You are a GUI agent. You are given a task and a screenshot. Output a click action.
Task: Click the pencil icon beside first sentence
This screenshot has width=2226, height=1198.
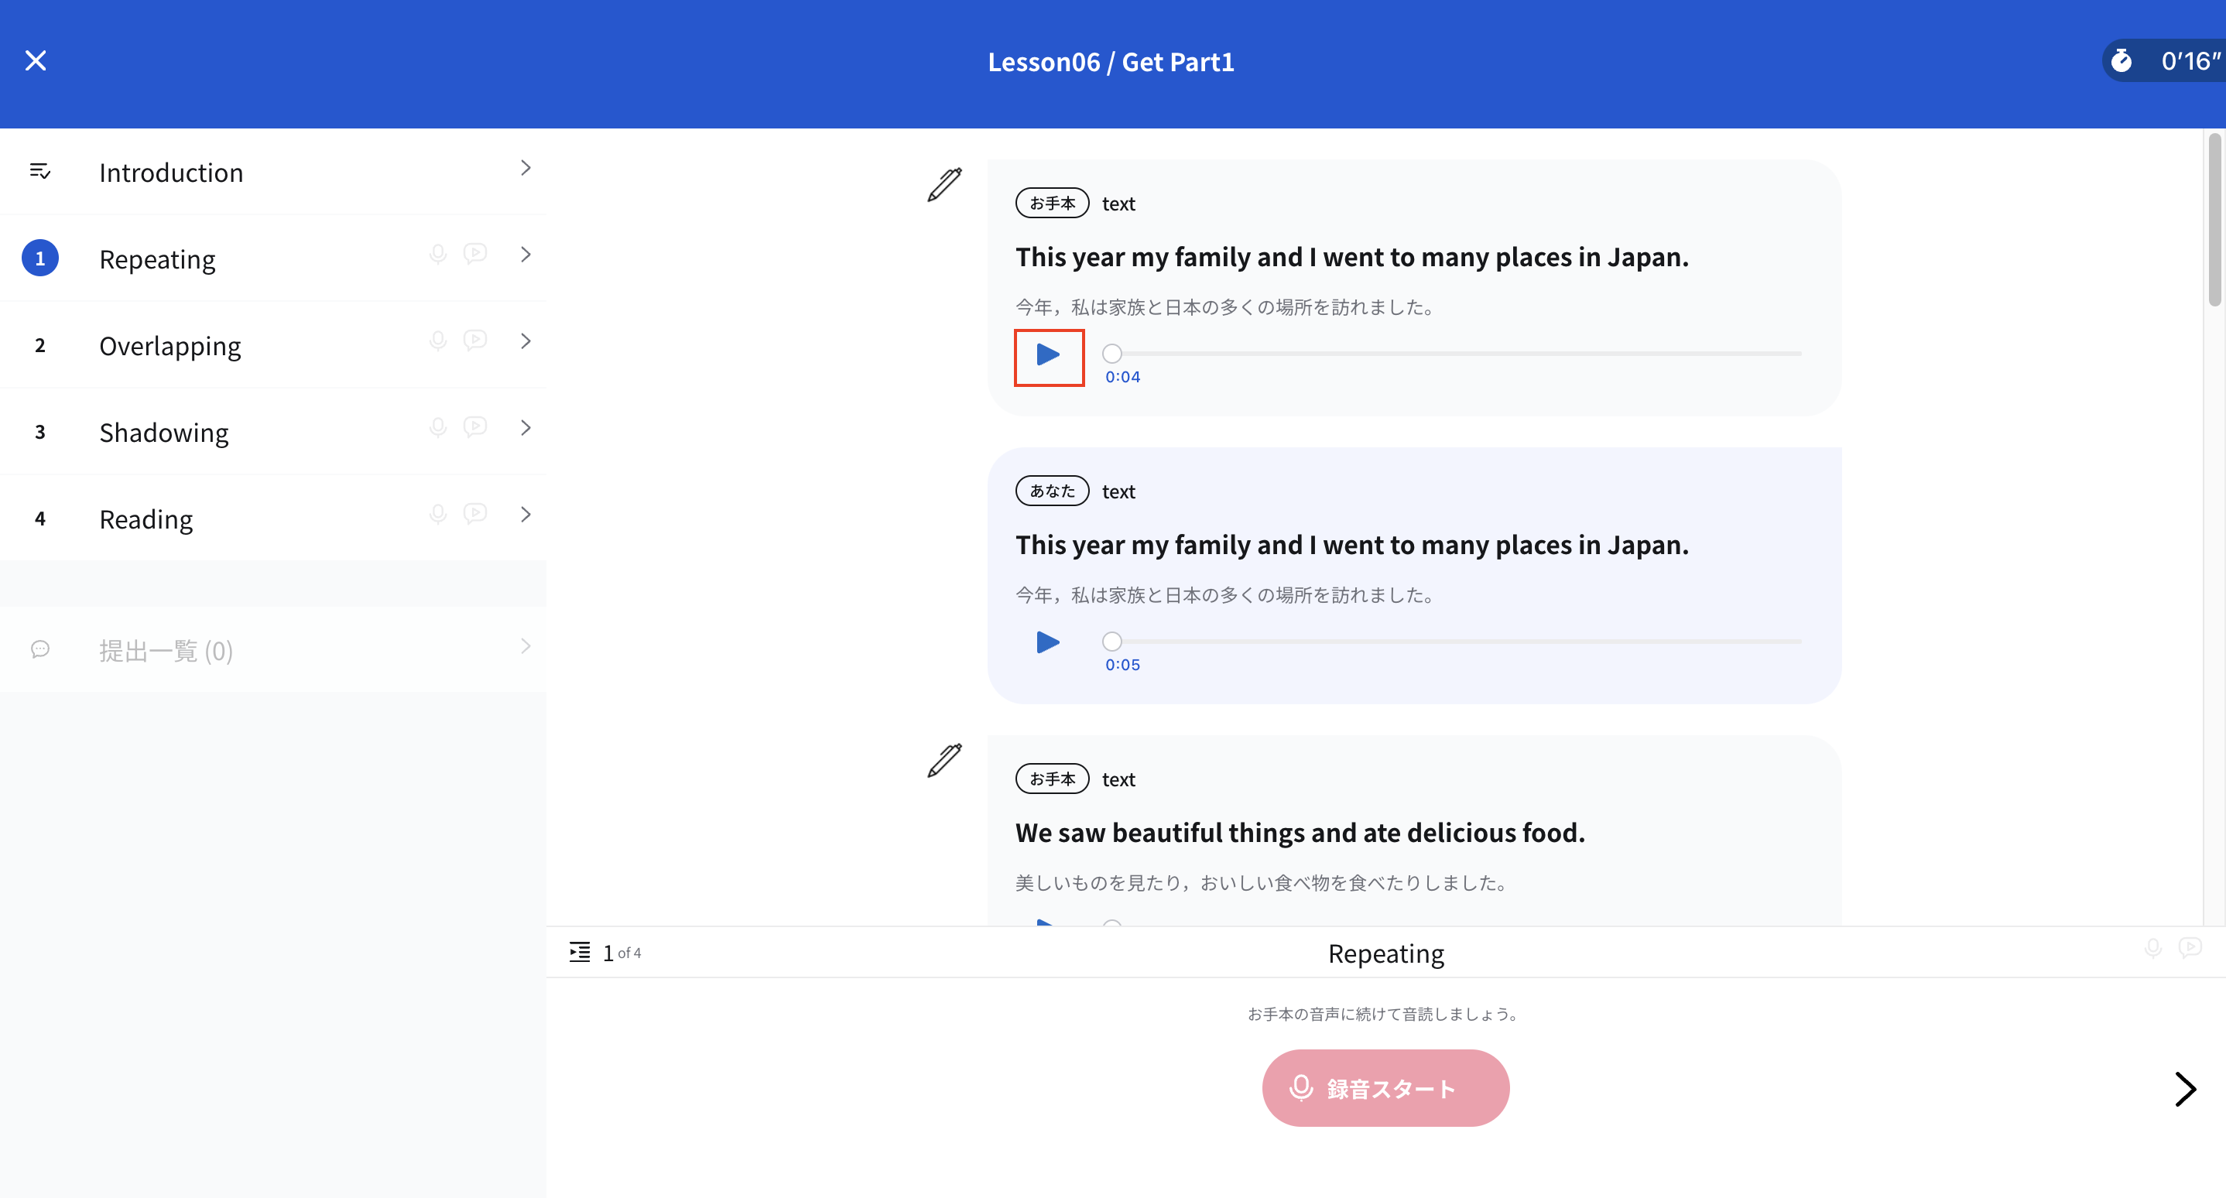pyautogui.click(x=944, y=185)
